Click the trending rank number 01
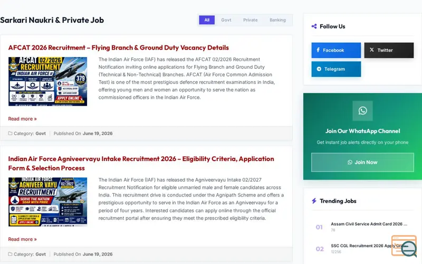Screen dimensions: 422x264 [319, 227]
